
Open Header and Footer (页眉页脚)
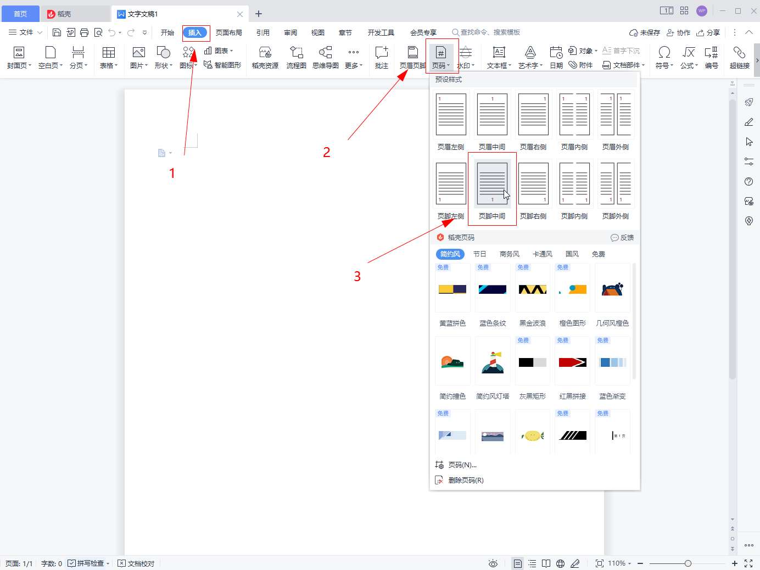(412, 58)
